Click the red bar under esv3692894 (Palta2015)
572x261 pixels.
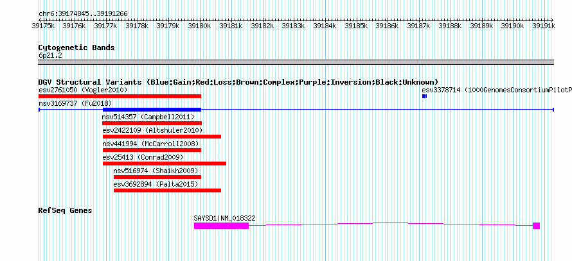coord(168,190)
